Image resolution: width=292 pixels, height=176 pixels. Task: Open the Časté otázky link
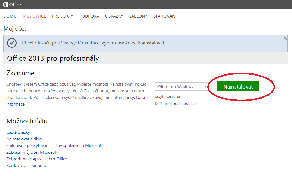pyautogui.click(x=18, y=132)
